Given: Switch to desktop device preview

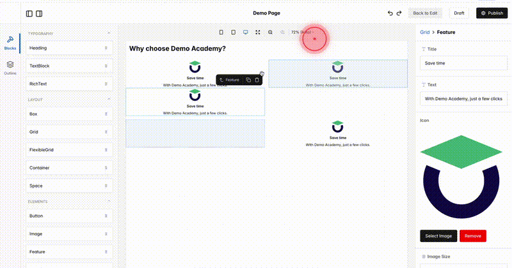Looking at the screenshot, I should click(246, 33).
